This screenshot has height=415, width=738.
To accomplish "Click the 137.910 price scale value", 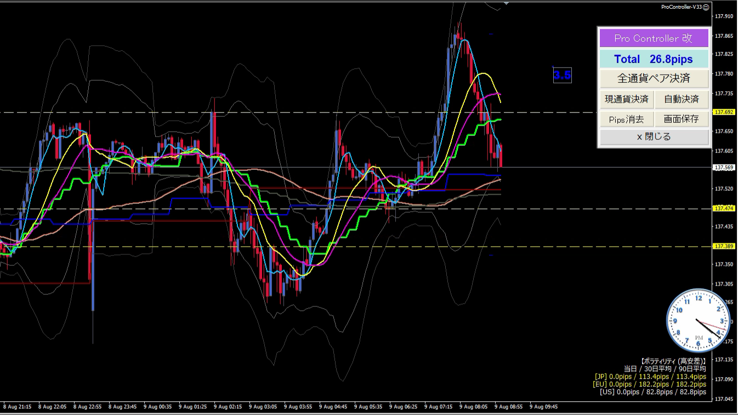I will [724, 16].
